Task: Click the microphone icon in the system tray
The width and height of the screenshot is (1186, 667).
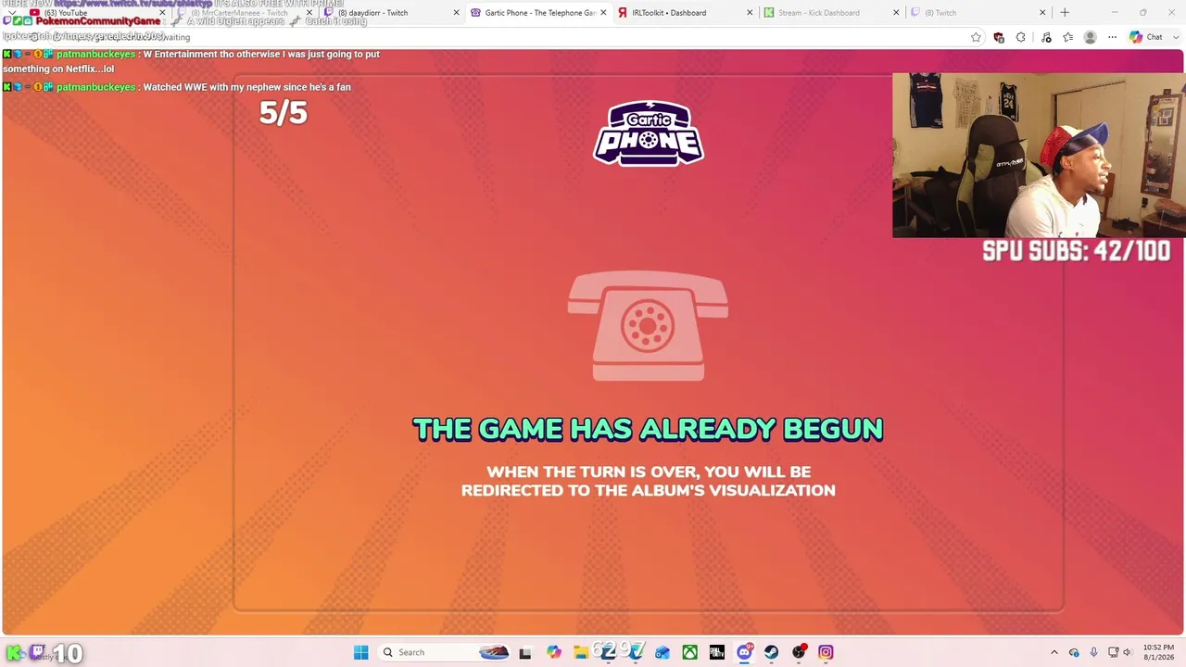Action: tap(1094, 652)
